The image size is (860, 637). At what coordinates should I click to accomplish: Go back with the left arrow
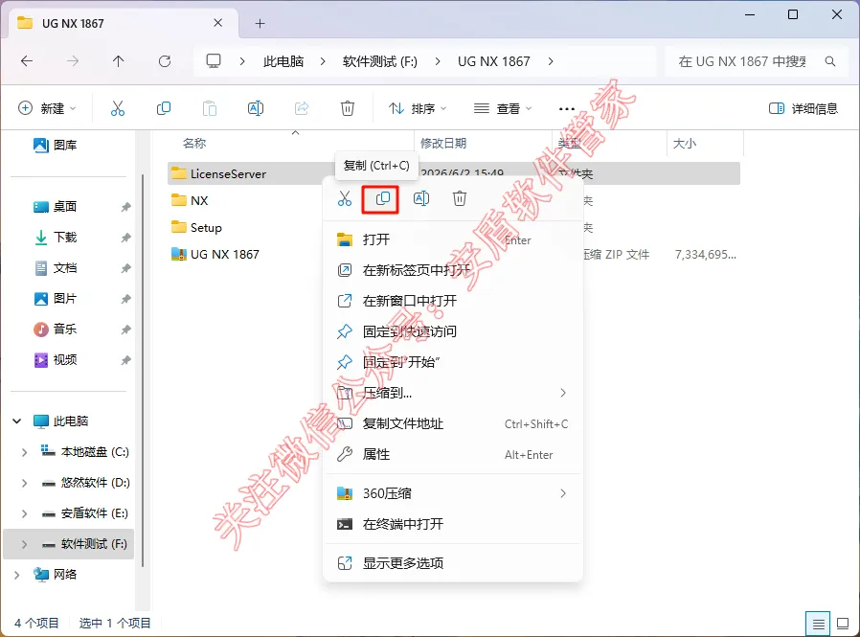click(26, 61)
